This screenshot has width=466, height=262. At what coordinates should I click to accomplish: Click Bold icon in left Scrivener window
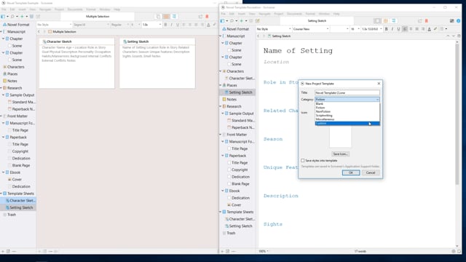coord(165,25)
